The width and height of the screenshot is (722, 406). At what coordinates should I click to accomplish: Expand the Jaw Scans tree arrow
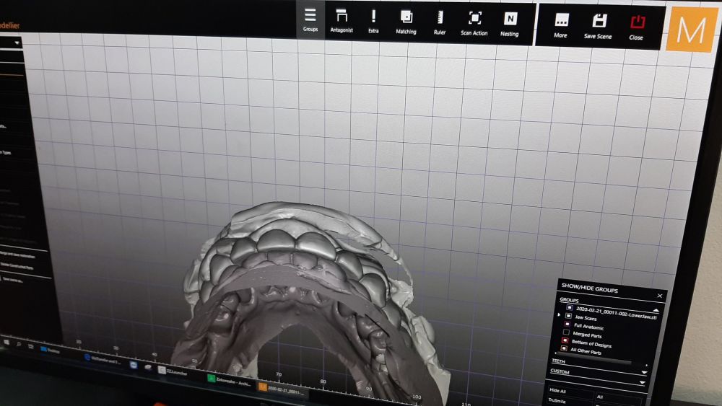559,314
